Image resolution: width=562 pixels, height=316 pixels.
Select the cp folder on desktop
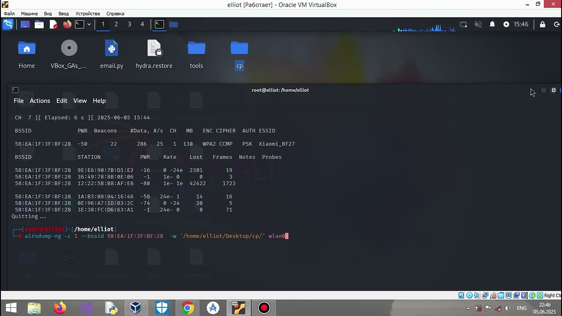[x=239, y=55]
